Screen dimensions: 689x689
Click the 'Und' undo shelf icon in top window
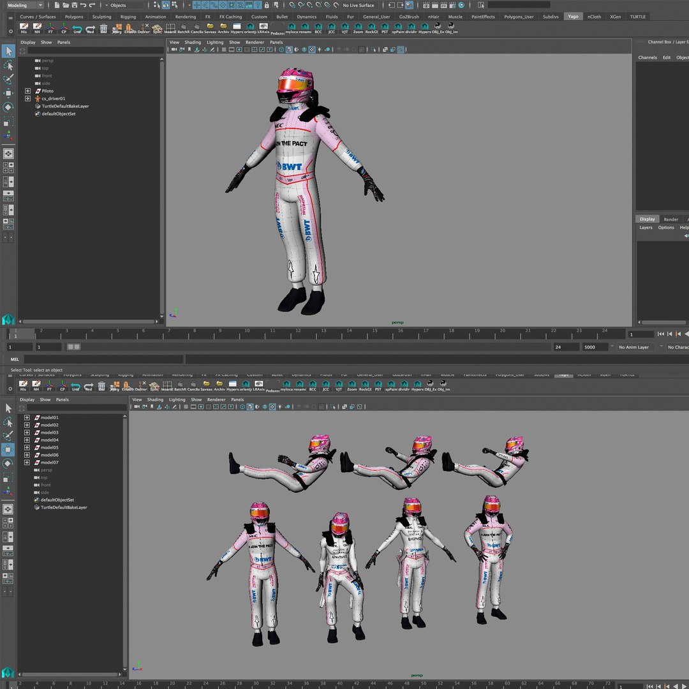(x=77, y=28)
